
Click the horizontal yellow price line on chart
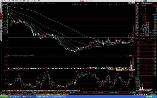(70, 37)
